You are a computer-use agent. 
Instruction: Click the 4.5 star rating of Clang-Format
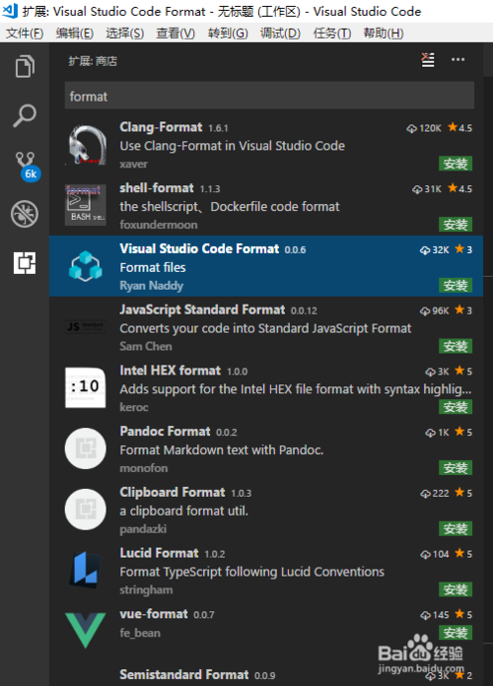(x=460, y=127)
